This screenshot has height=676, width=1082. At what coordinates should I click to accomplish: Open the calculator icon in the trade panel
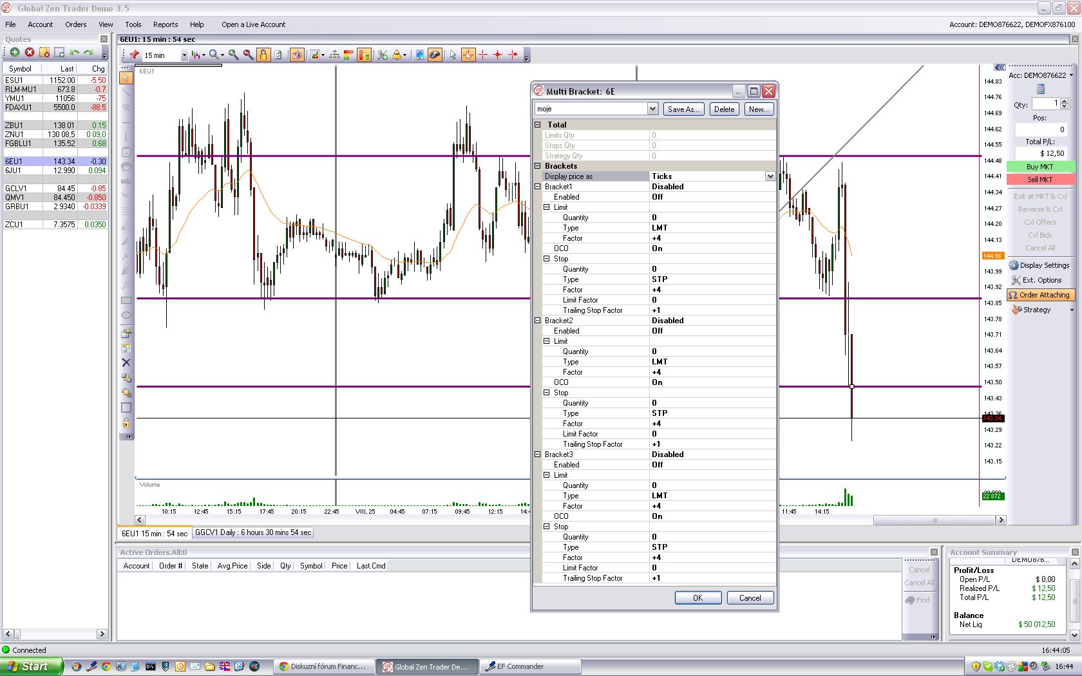coord(1041,89)
